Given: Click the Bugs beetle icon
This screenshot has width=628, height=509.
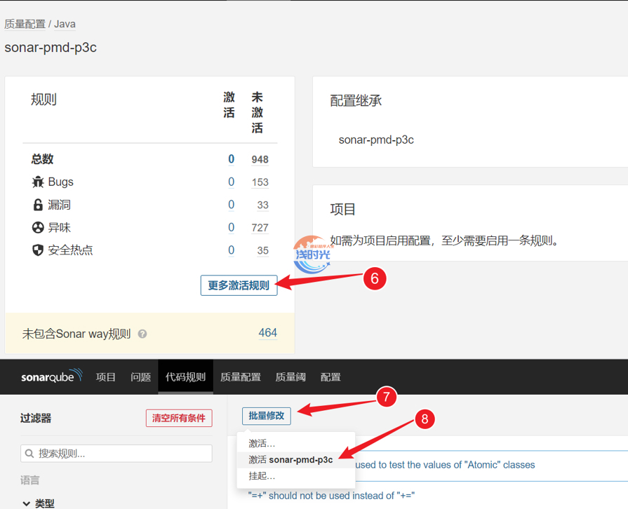Looking at the screenshot, I should click(x=38, y=182).
